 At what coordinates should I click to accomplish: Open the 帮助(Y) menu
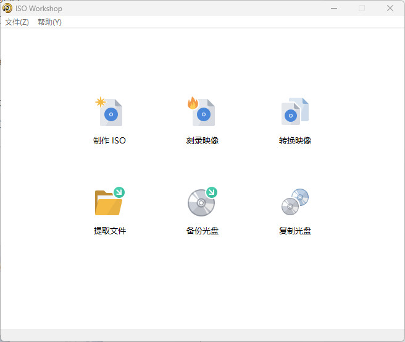[49, 22]
